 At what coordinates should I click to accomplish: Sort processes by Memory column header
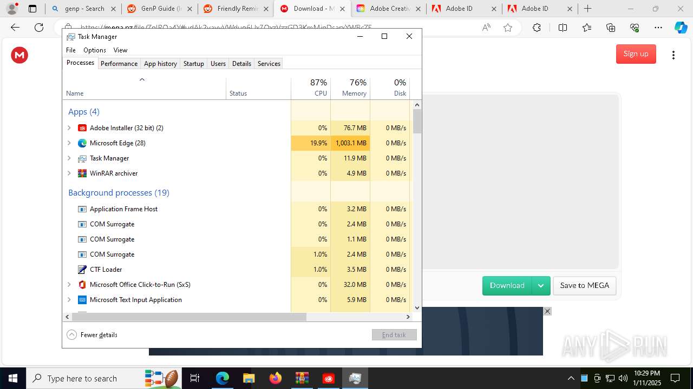(350, 88)
